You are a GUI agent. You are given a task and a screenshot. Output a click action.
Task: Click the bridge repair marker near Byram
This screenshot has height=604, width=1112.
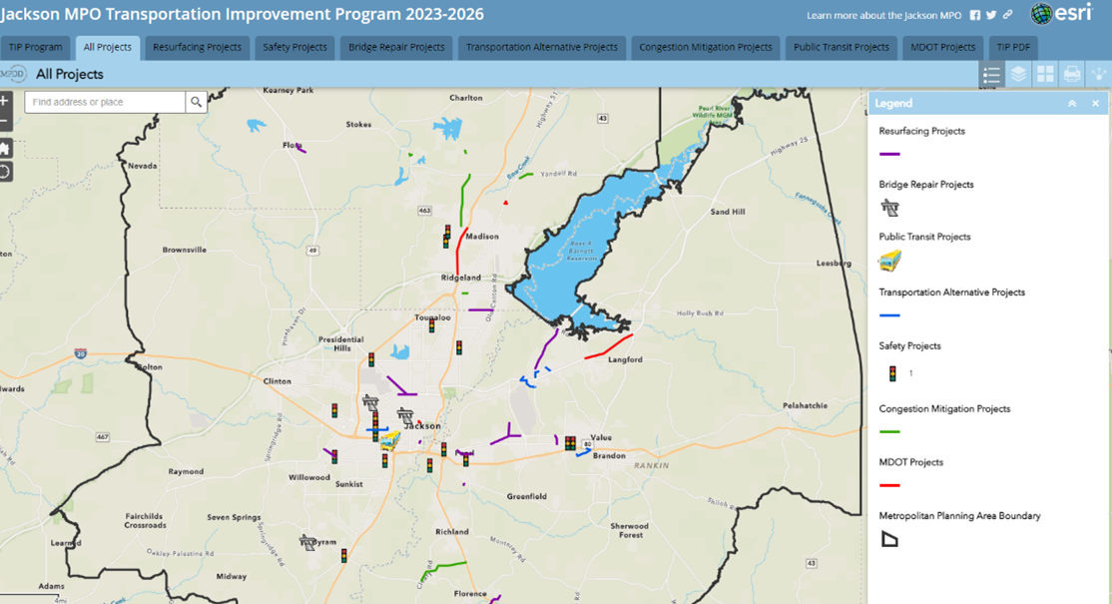307,543
